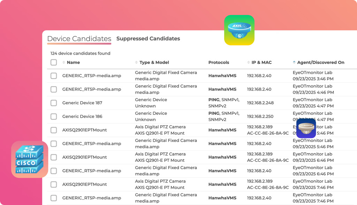This screenshot has height=205, width=357.
Task: Click the Bosch camera icon
Action: click(306, 128)
